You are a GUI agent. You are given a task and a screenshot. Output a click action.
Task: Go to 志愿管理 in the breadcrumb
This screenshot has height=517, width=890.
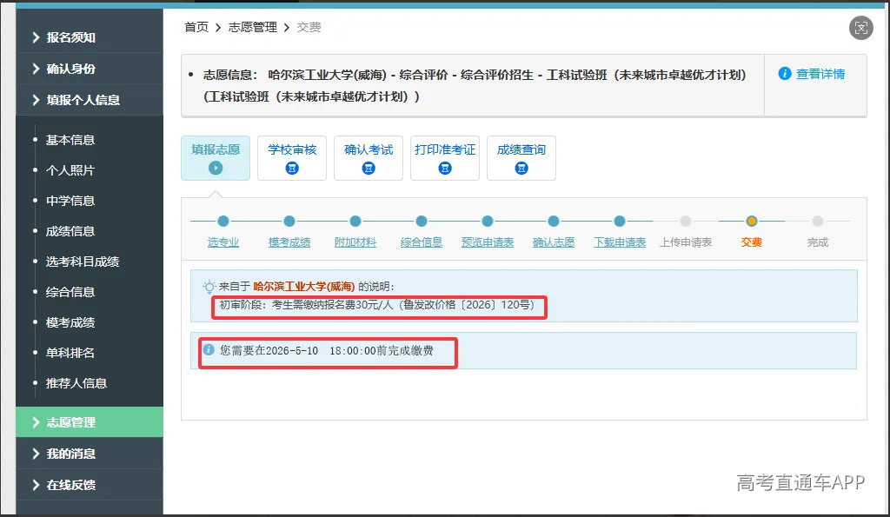pyautogui.click(x=253, y=27)
